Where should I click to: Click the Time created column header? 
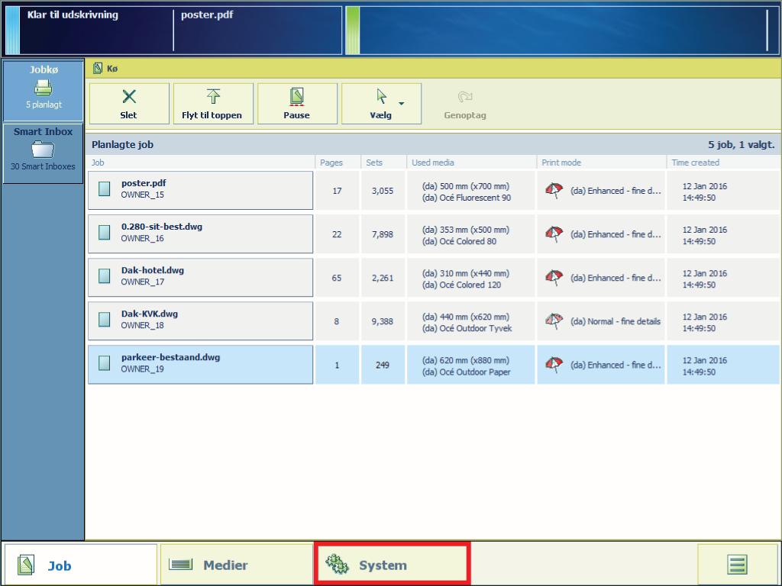695,163
